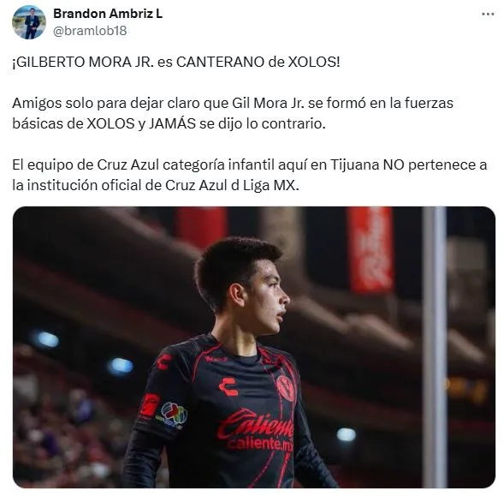The height and width of the screenshot is (502, 504).
Task: Click Brandon Ambriz L's profile avatar
Action: tap(29, 22)
